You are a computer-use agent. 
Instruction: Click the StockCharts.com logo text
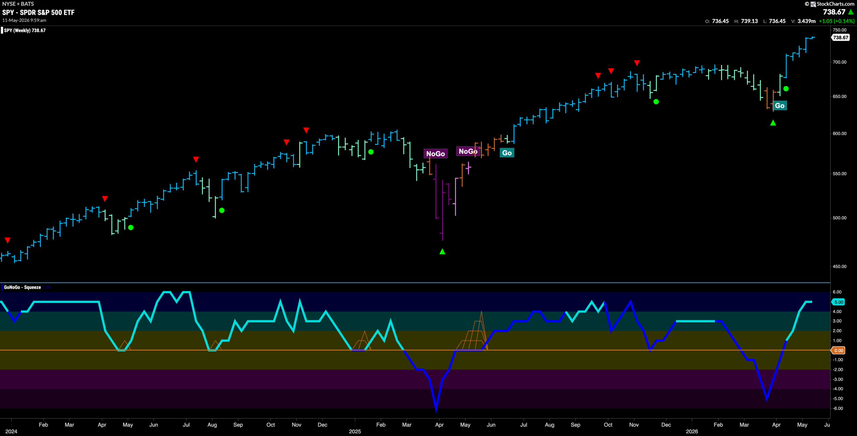[835, 4]
